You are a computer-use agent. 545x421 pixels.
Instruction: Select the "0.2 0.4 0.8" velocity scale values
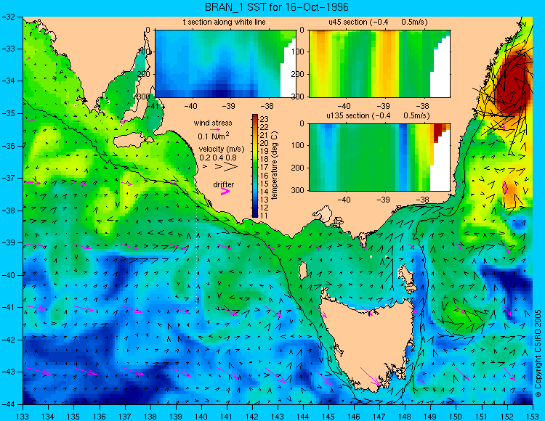click(218, 158)
